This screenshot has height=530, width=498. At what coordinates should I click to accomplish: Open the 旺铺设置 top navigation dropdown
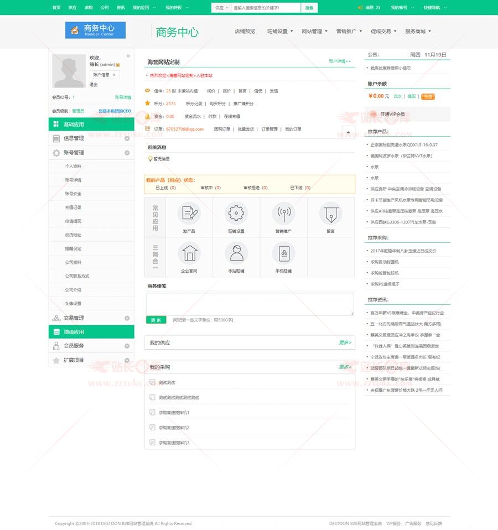(280, 32)
